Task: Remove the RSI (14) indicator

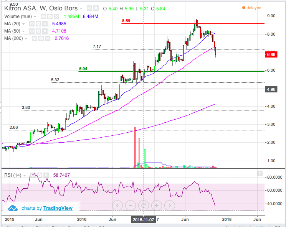Action: tap(46, 175)
